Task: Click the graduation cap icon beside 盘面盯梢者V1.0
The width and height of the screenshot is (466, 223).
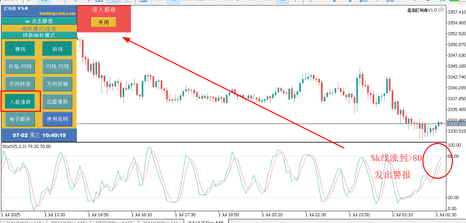Action: (441, 10)
